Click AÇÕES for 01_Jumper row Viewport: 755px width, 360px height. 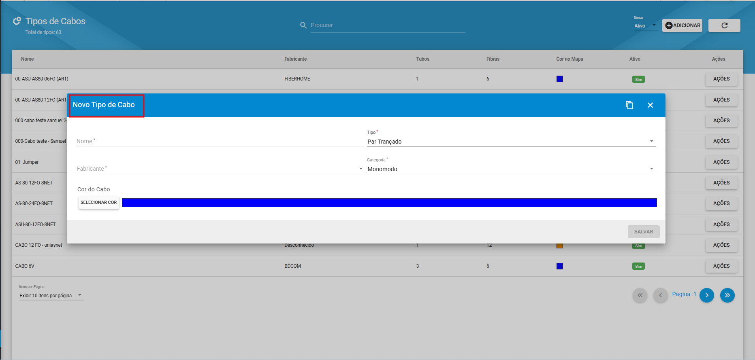tap(721, 162)
